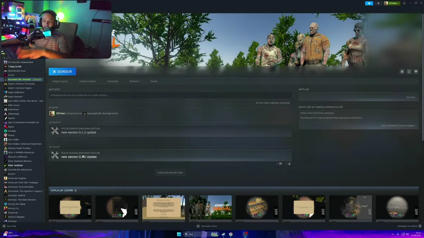Select Among the Sleep in library
The height and width of the screenshot is (238, 424).
click(x=17, y=204)
